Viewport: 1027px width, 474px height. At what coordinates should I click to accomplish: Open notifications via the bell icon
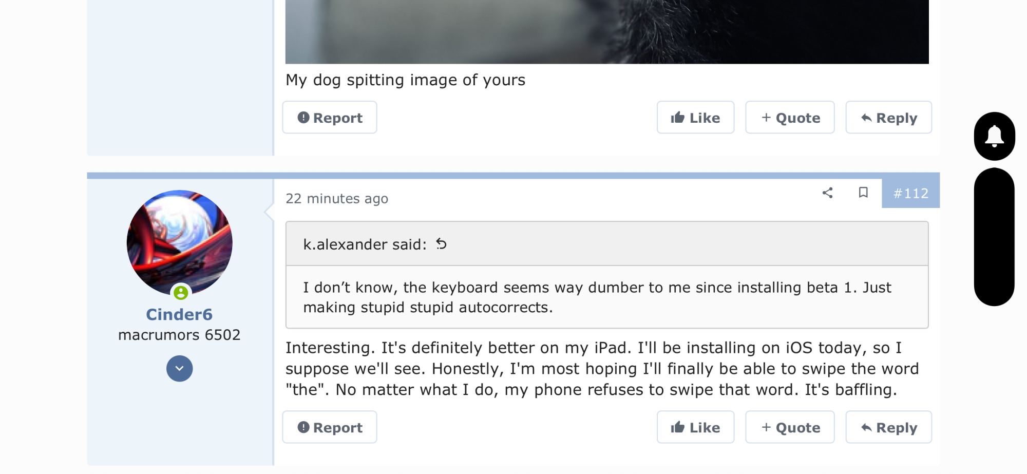994,136
